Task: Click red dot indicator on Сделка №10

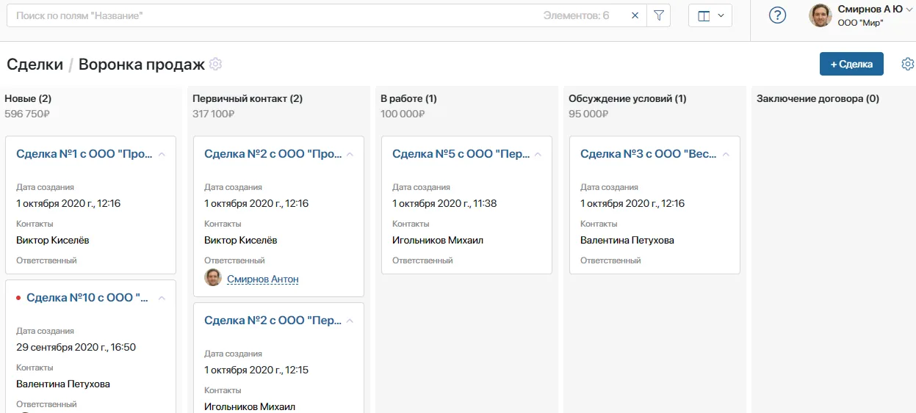Action: (x=18, y=298)
